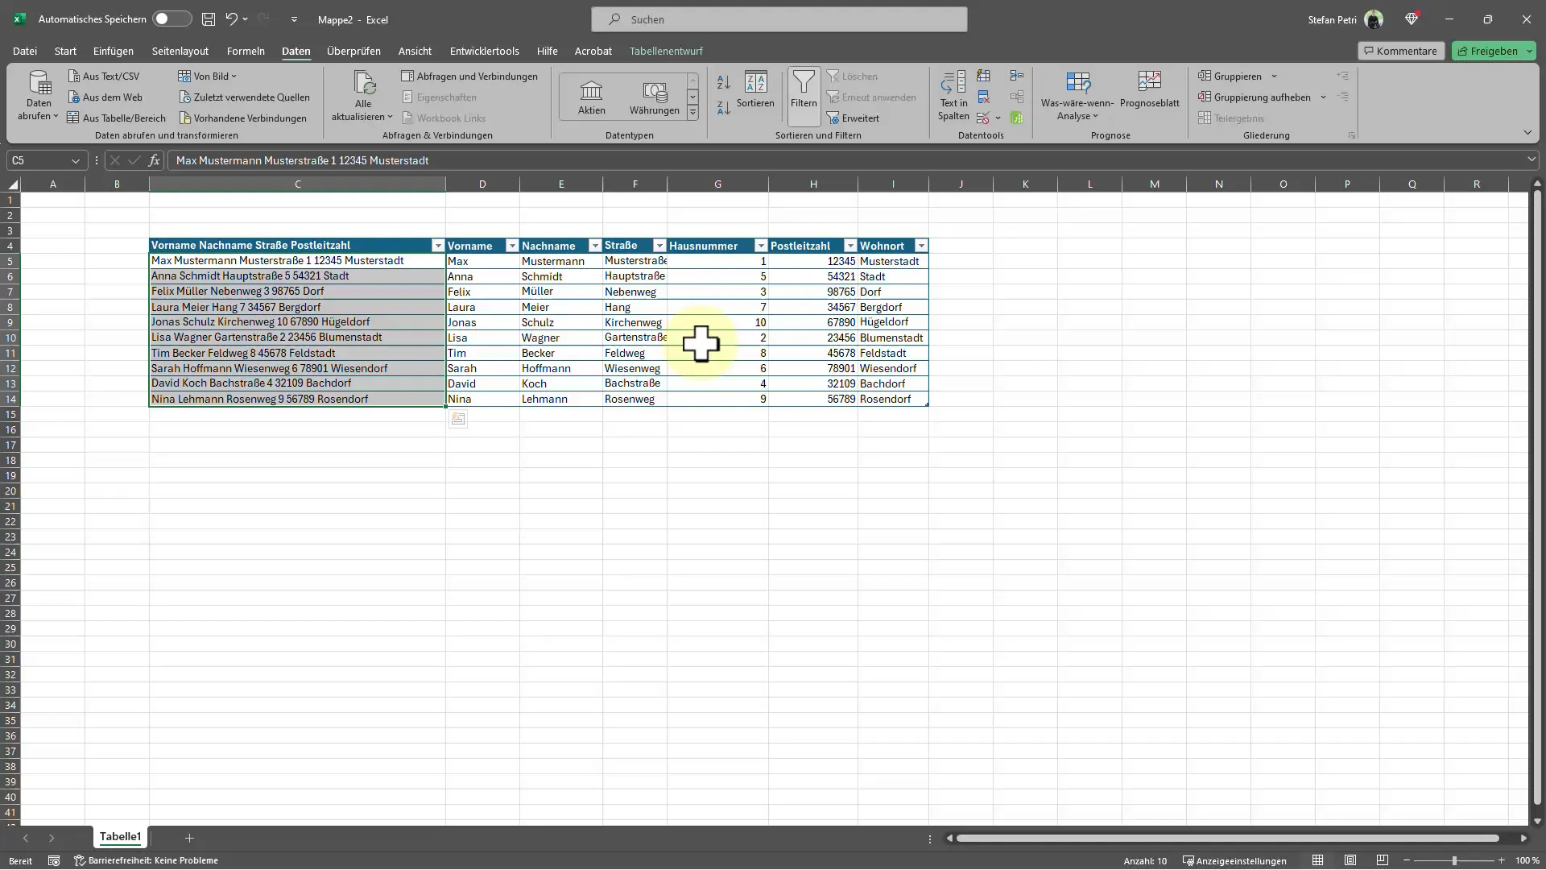Click Aus Tabelle/Bereich

(x=117, y=118)
